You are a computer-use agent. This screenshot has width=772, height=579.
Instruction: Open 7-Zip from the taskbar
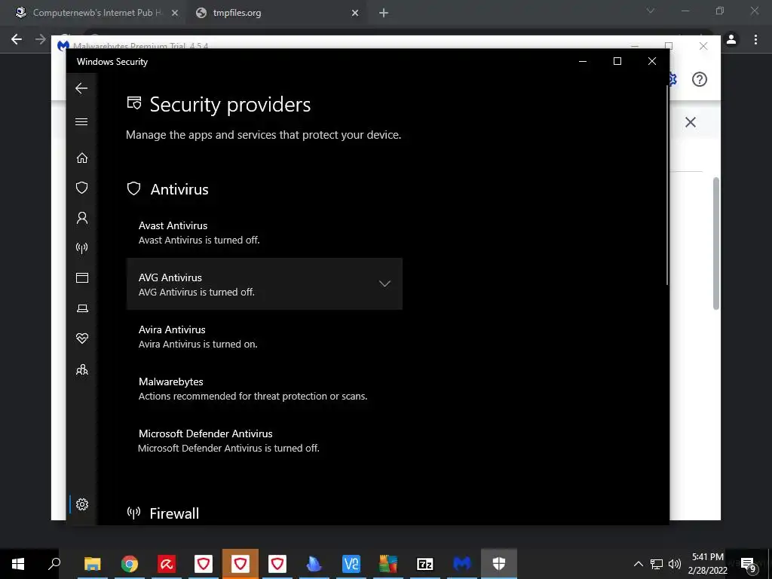[425, 564]
